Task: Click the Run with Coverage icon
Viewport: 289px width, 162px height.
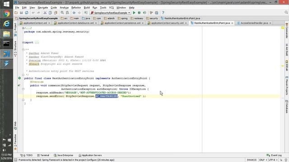Action: 144,13
